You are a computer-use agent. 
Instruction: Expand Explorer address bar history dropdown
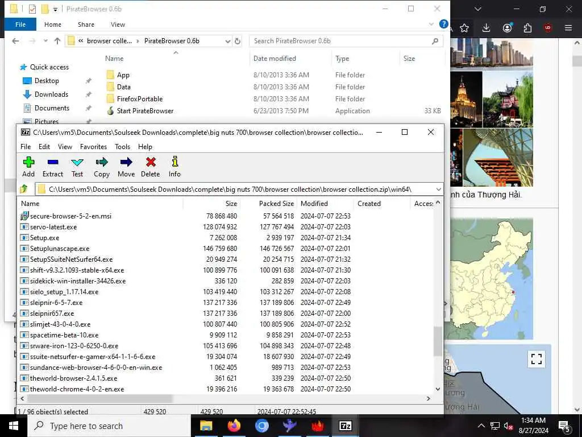point(227,41)
